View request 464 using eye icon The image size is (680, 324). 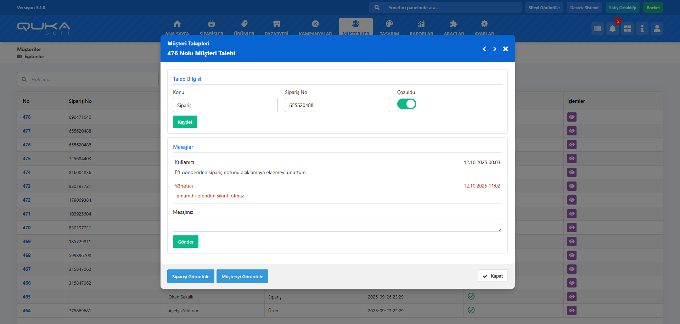click(572, 311)
